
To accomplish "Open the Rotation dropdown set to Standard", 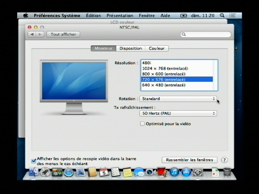I will tap(178, 99).
